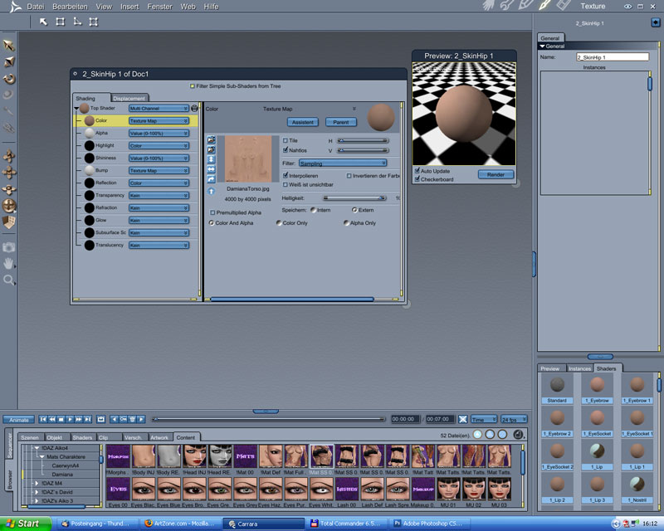Switch to the Instances tab in right panel
The width and height of the screenshot is (664, 531).
pos(579,368)
